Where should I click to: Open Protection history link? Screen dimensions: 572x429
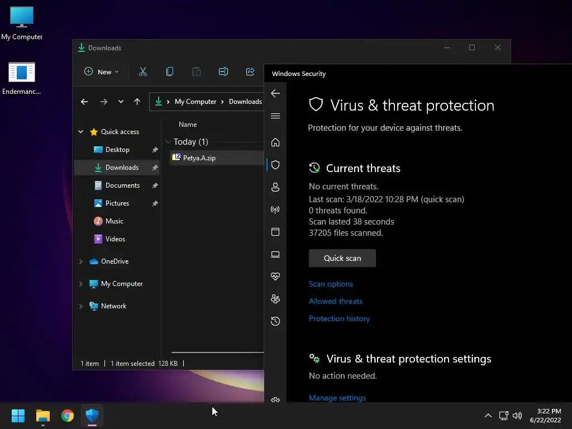(339, 318)
